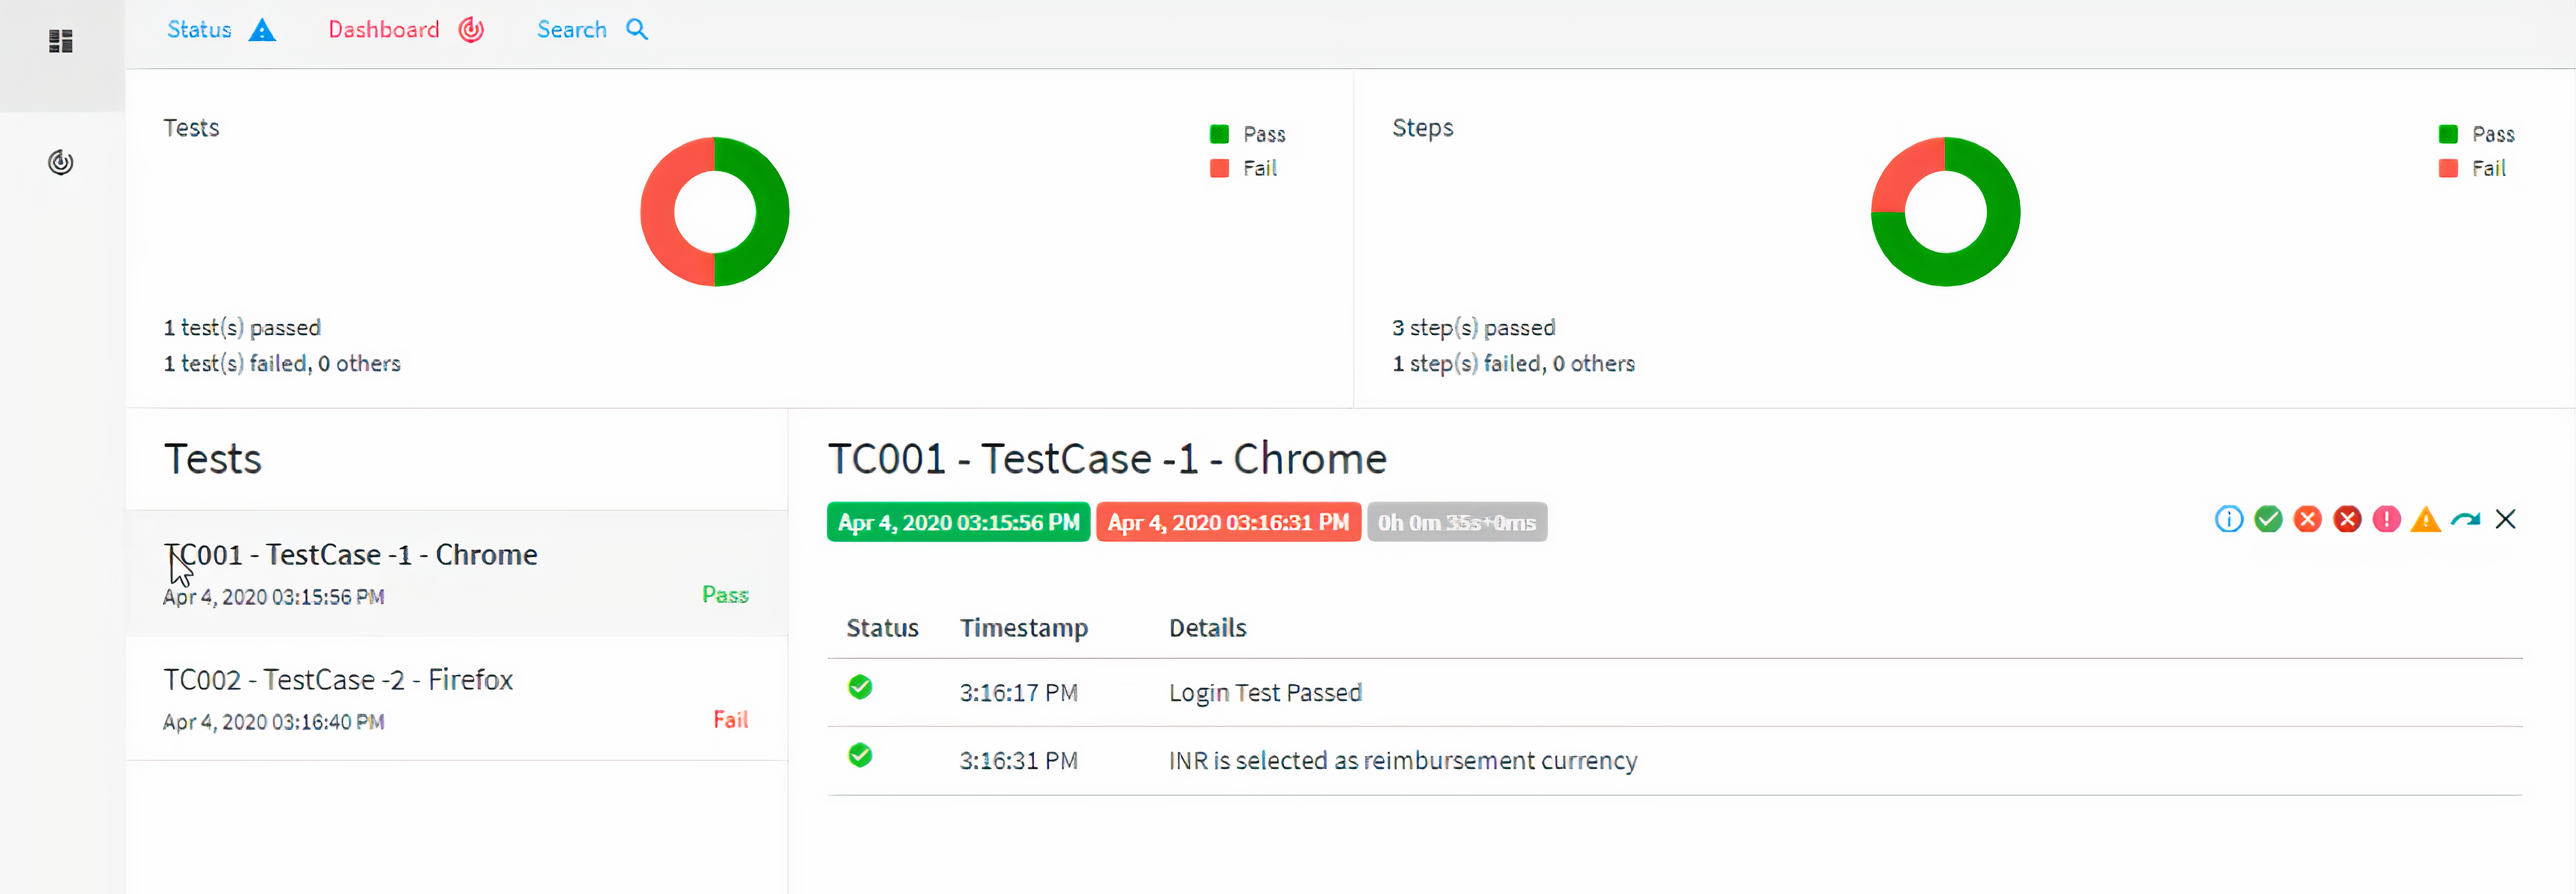Image resolution: width=2576 pixels, height=894 pixels.
Task: Filter steps by green pass checkmark icon
Action: tap(2268, 519)
